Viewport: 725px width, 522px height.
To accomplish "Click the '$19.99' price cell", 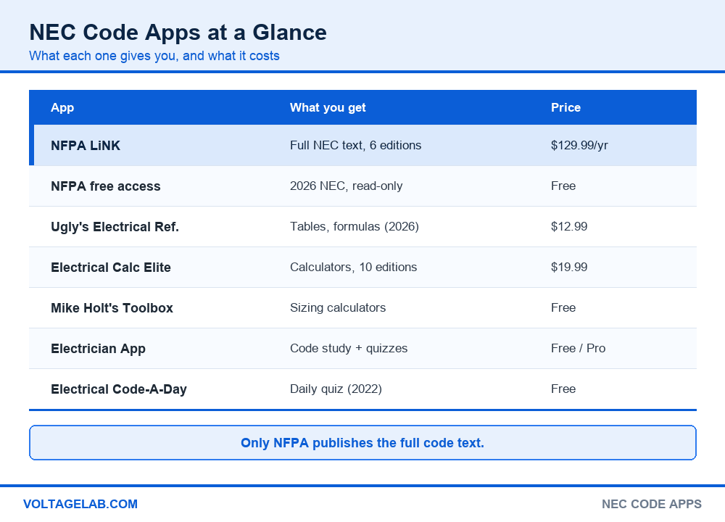I will coord(569,268).
